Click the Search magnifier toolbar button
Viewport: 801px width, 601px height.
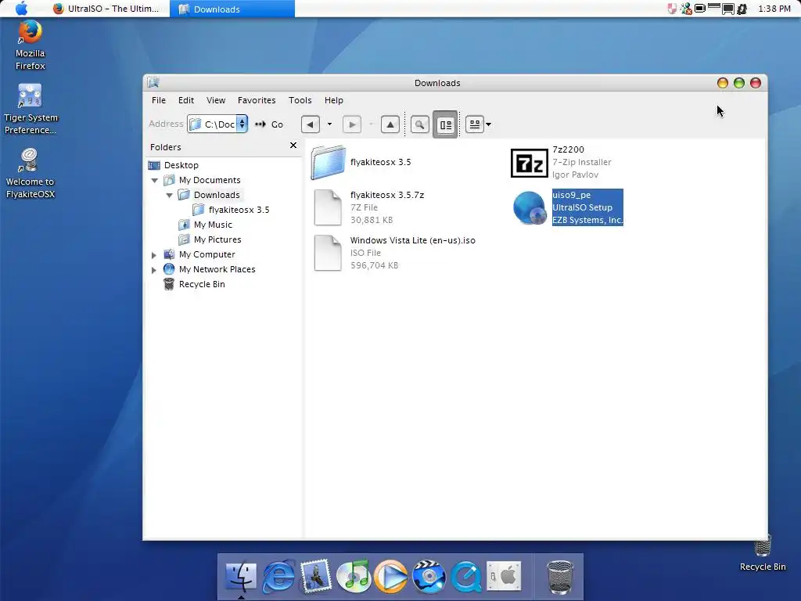[x=419, y=124]
